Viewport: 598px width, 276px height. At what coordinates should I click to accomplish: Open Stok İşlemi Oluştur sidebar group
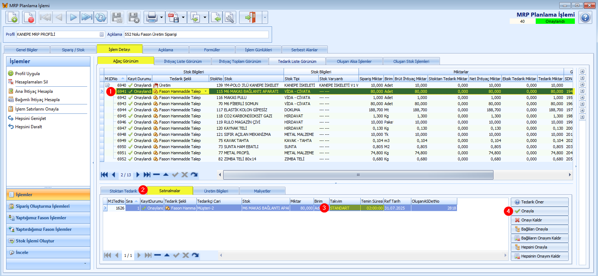(x=48, y=241)
